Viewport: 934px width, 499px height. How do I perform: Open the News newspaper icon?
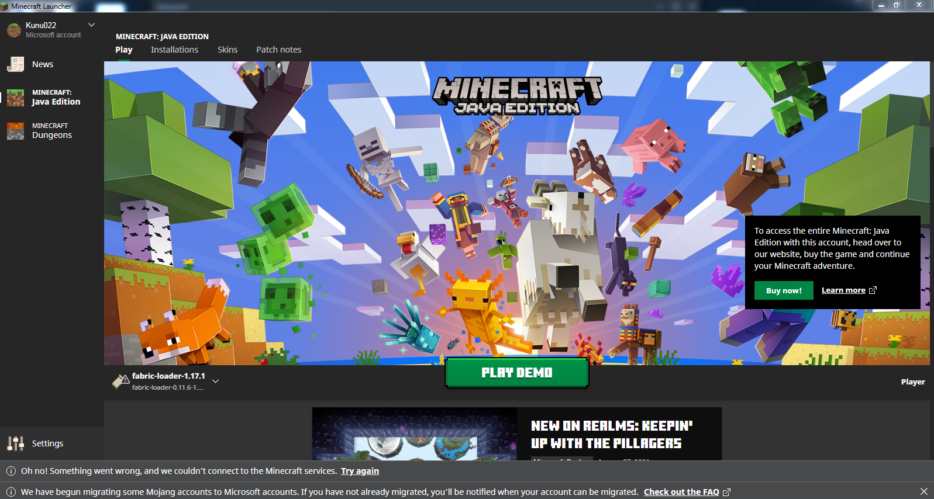click(x=15, y=64)
